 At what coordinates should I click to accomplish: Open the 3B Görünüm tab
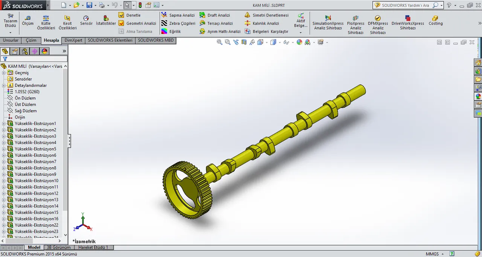[58, 248]
